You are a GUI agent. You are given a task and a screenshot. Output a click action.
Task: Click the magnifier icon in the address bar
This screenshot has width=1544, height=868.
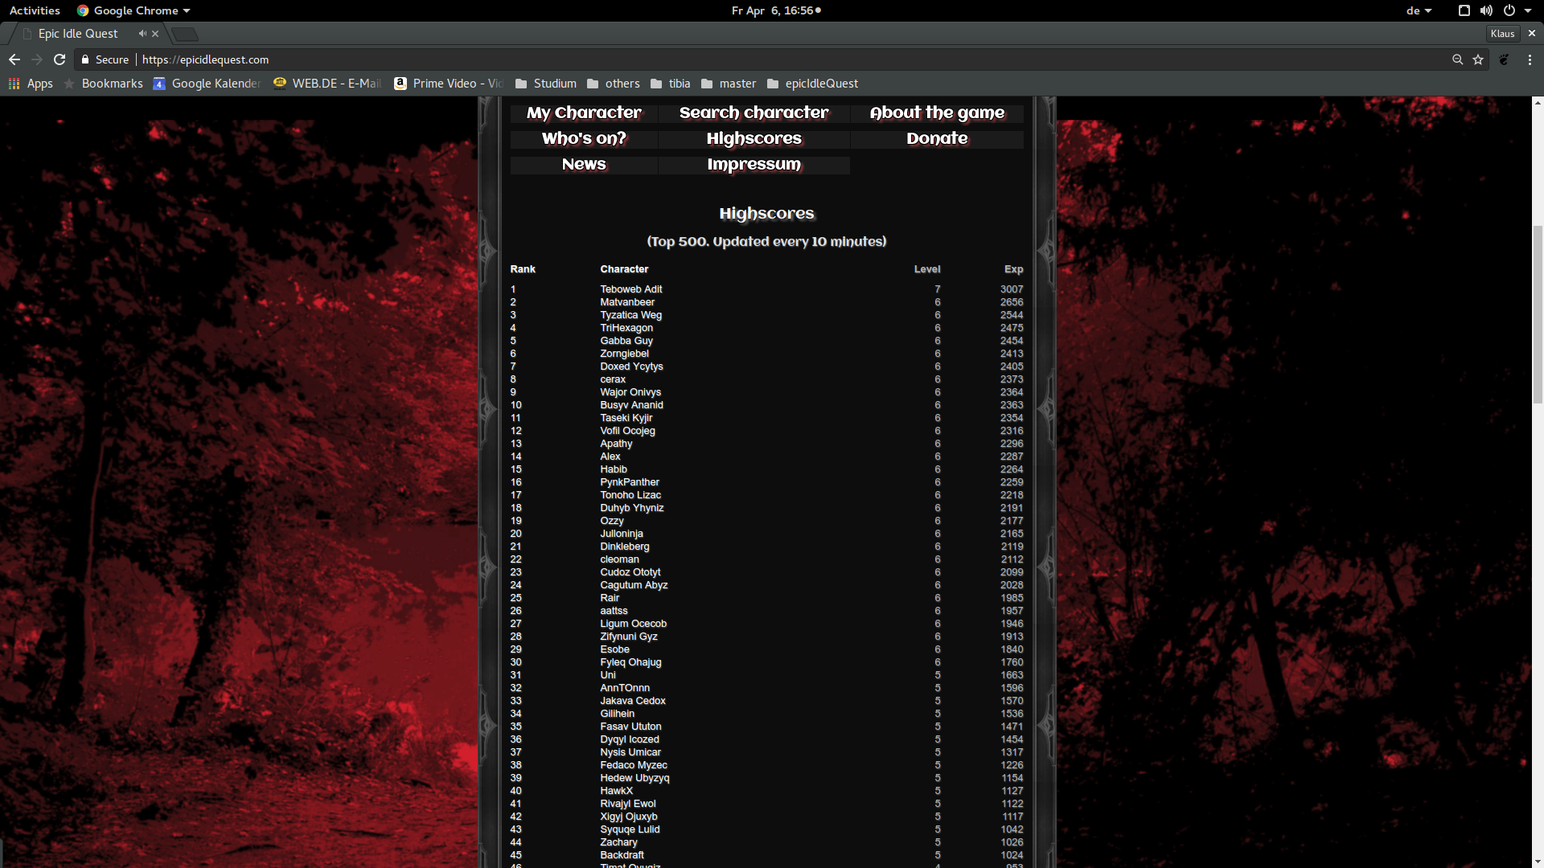[1457, 59]
